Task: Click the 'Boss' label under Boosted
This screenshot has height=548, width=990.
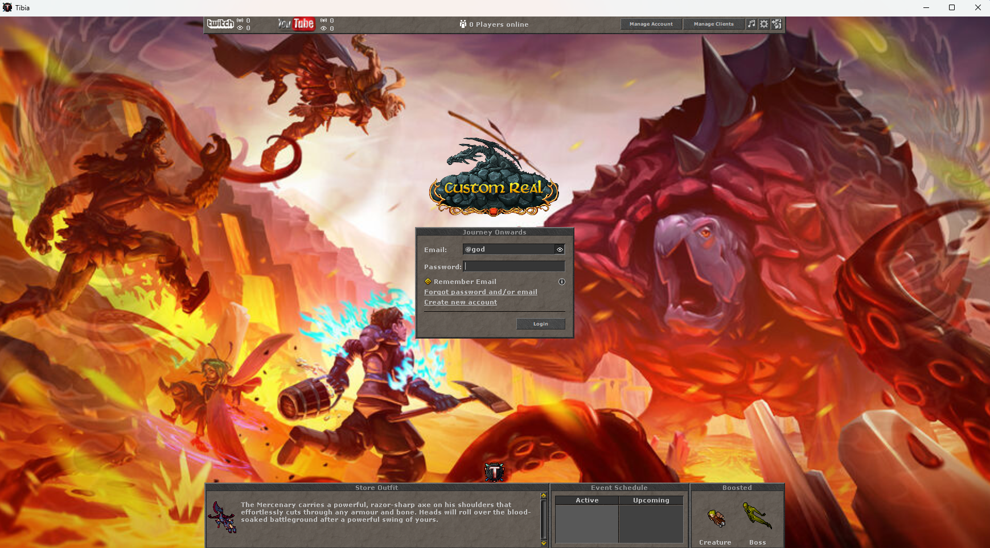Action: point(758,542)
